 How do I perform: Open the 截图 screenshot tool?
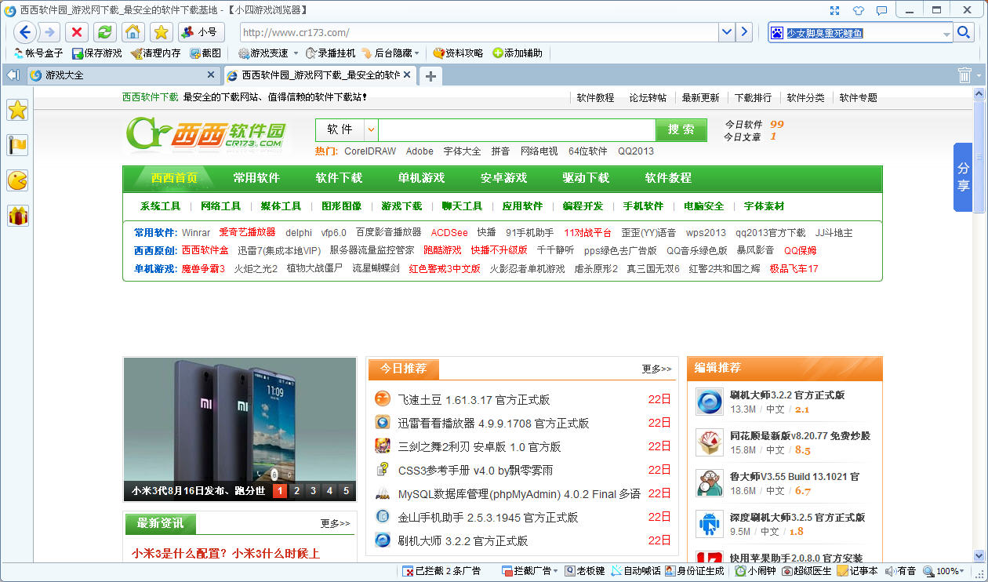[205, 53]
